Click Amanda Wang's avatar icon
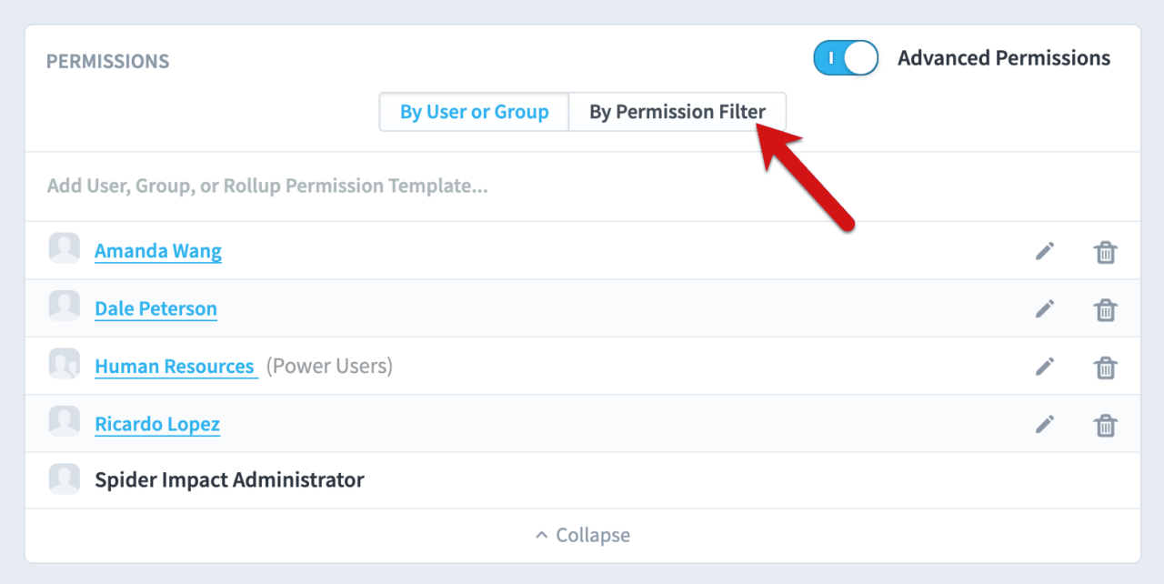Image resolution: width=1164 pixels, height=584 pixels. [x=64, y=247]
